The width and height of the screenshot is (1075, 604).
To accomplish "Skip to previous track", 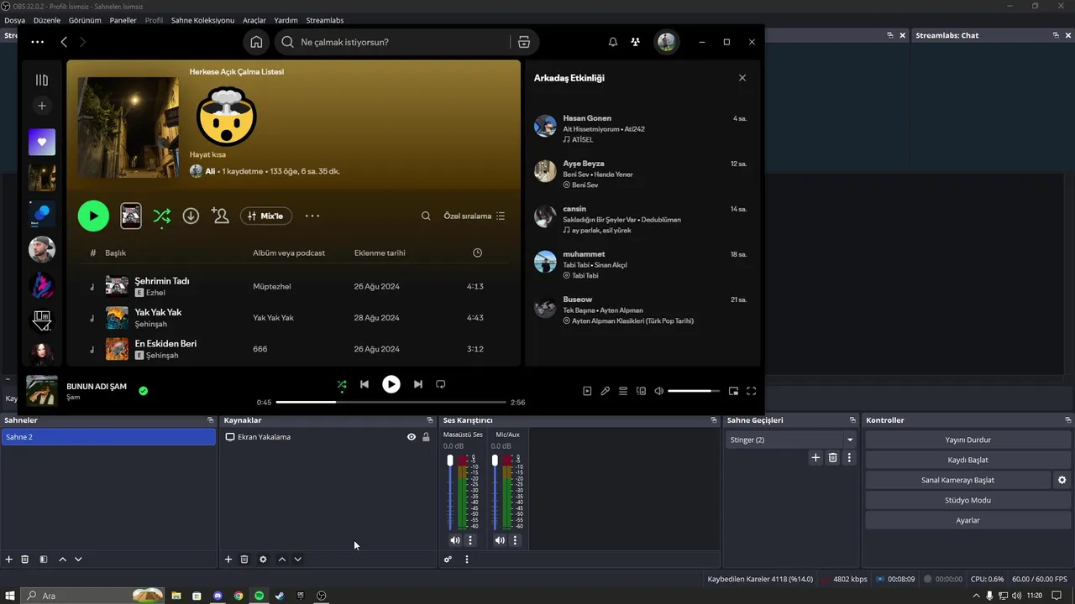I will [x=364, y=384].
